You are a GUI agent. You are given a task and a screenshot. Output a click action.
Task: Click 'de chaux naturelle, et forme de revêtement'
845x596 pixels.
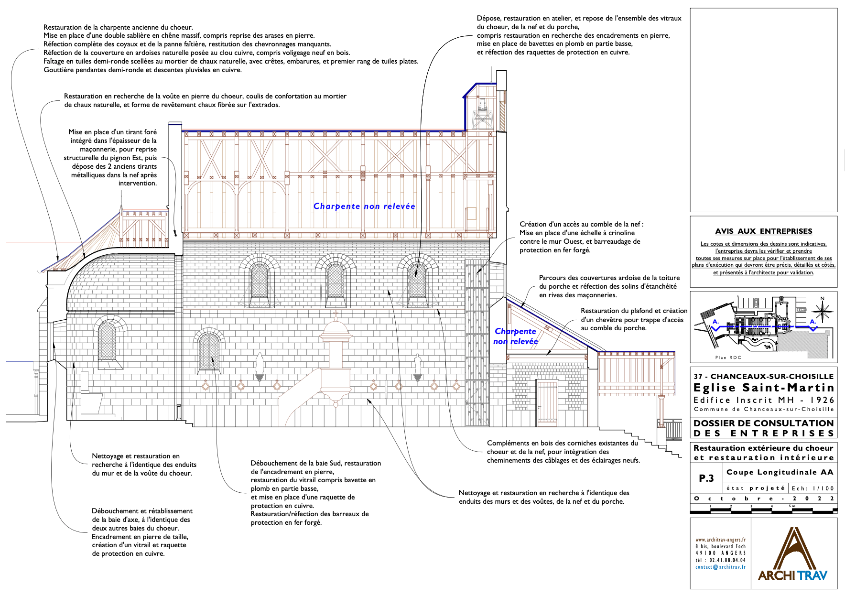pyautogui.click(x=172, y=105)
